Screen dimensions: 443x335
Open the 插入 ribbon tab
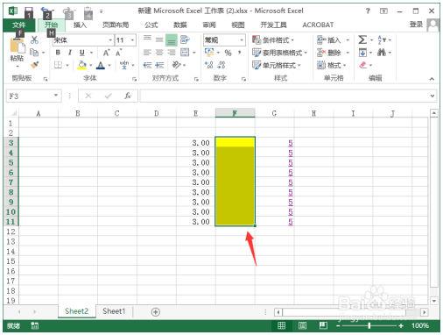click(80, 25)
